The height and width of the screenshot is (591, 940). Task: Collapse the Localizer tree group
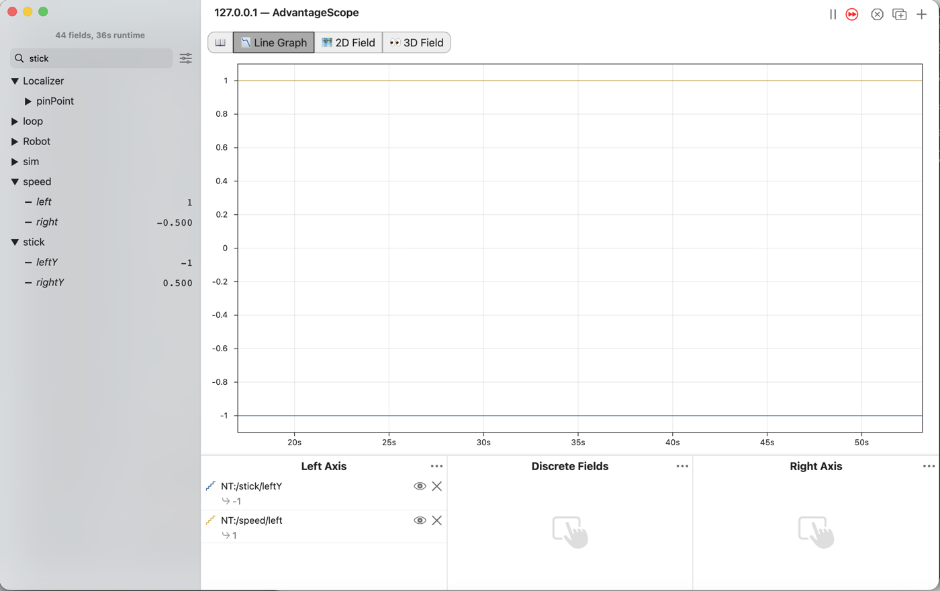click(15, 81)
